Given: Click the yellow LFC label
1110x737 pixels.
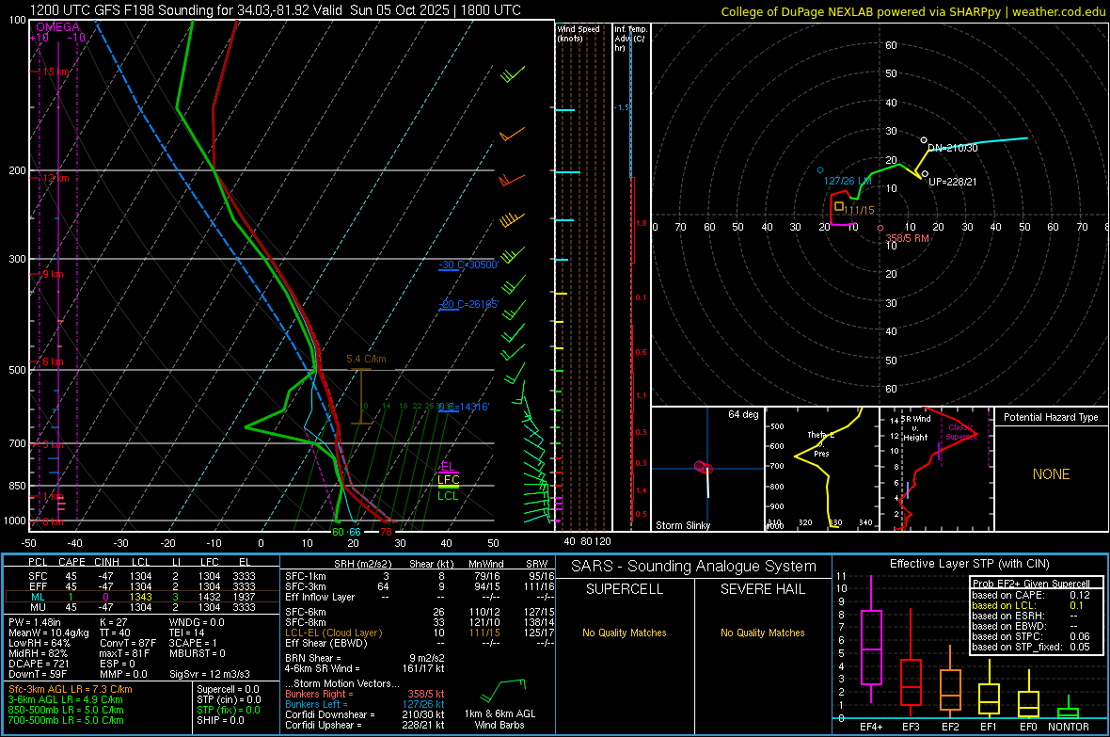Looking at the screenshot, I should click(x=448, y=480).
